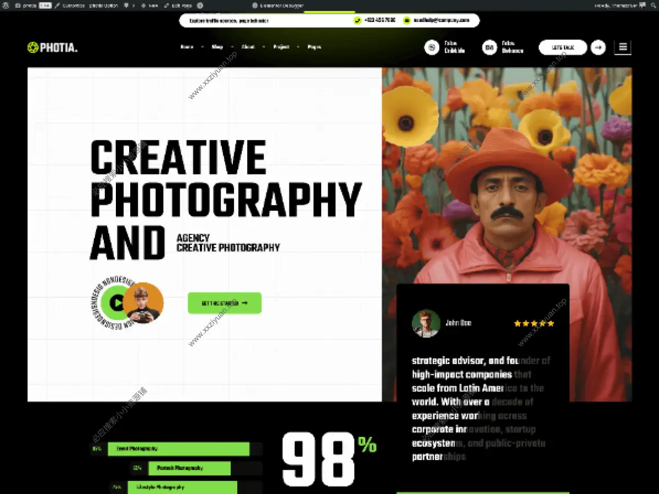Click the green email icon in top bar
The height and width of the screenshot is (494, 659).
coord(406,20)
